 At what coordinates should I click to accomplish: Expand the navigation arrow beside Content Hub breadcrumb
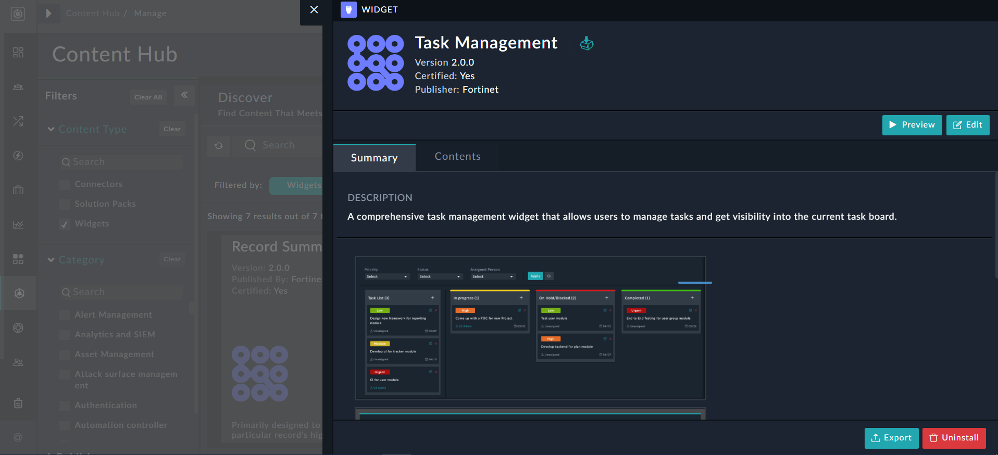48,14
